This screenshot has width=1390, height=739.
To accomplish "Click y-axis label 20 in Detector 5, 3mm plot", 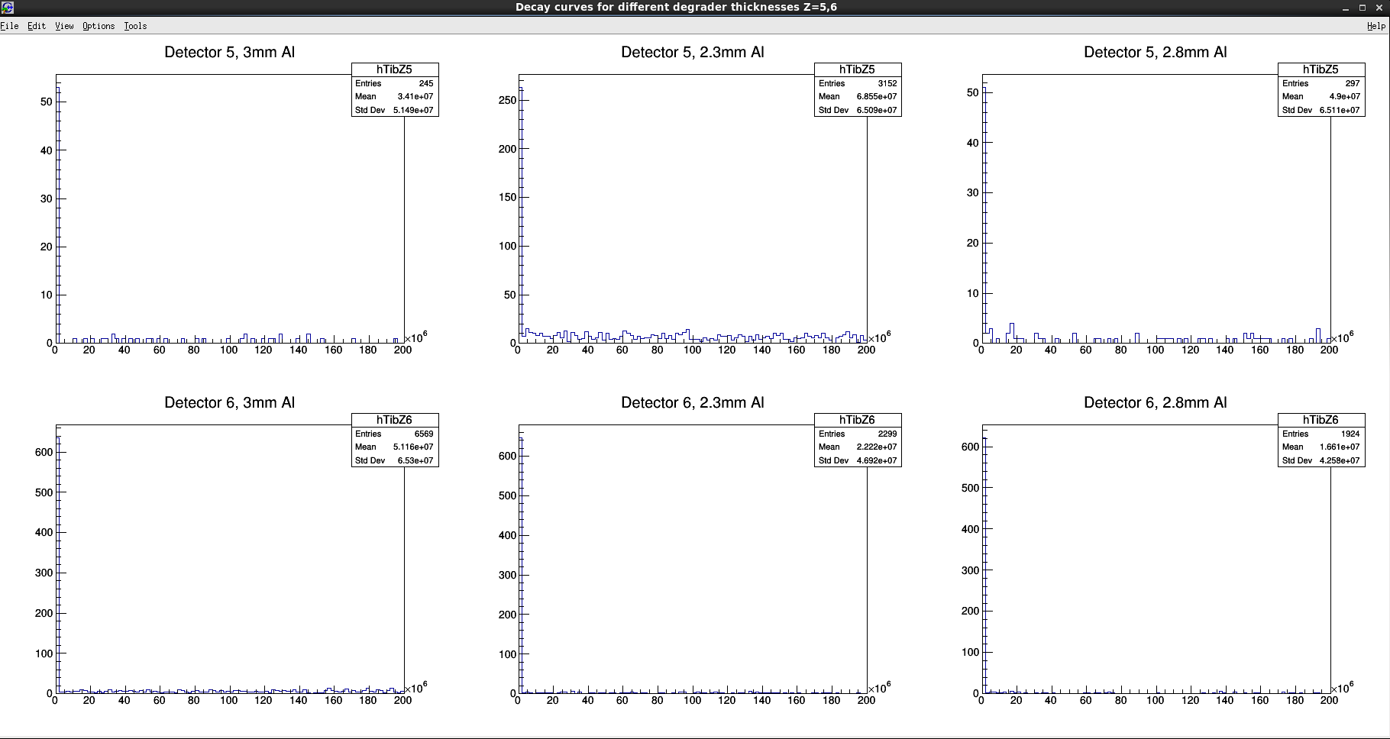I will tap(47, 247).
